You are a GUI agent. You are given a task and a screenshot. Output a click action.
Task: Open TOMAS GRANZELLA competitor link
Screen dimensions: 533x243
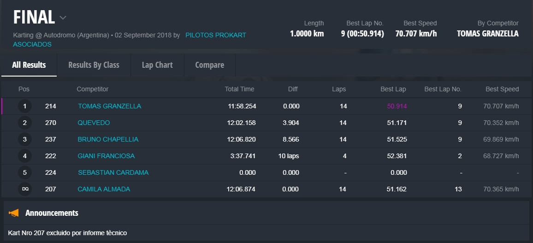point(109,106)
